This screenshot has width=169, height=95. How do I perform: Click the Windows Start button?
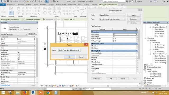(x=3, y=93)
